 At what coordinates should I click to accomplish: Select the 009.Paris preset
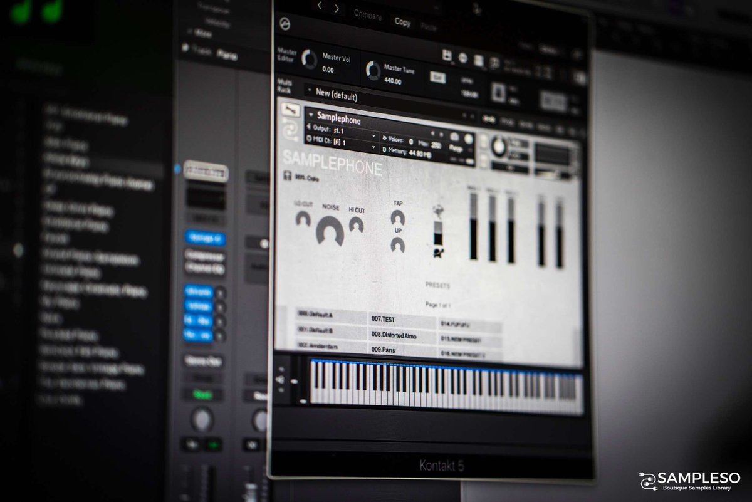[403, 350]
